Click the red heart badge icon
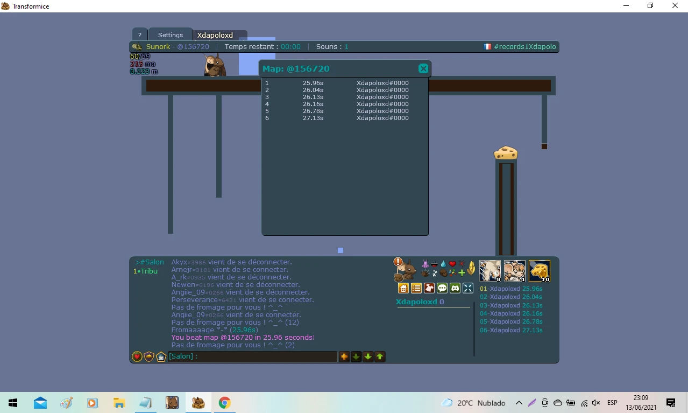This screenshot has width=688, height=413. [137, 356]
